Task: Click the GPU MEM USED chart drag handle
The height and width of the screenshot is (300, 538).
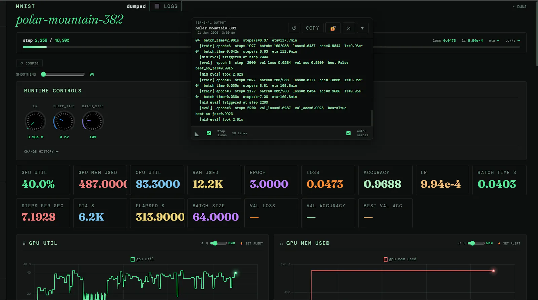Action: (x=281, y=243)
